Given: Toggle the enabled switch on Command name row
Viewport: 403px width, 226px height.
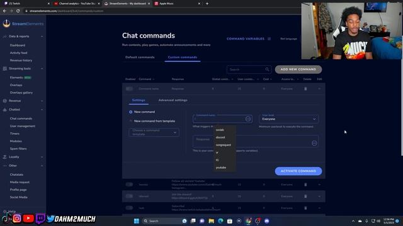Looking at the screenshot, I should 129,89.
